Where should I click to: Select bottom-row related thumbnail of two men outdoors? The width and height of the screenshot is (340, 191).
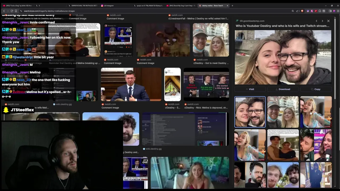283,175
